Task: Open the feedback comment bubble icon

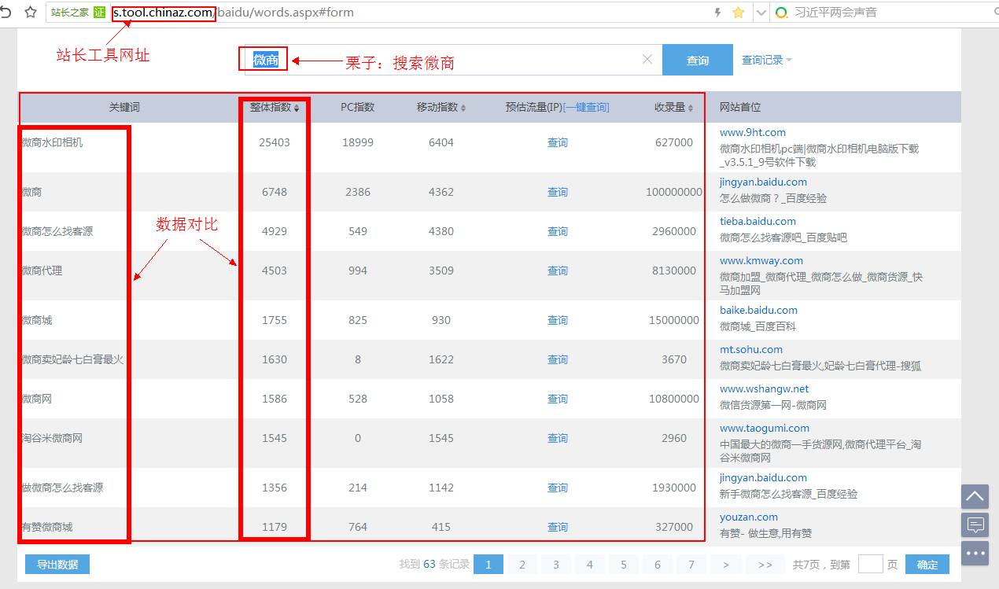Action: (975, 525)
